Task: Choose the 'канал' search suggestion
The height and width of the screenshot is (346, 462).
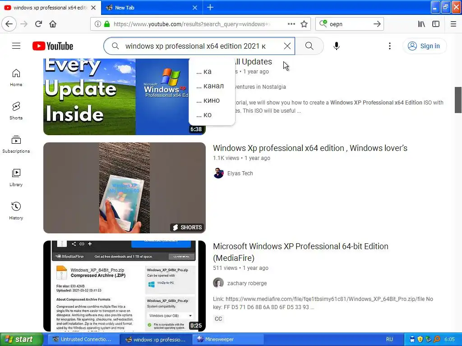Action: tap(212, 86)
